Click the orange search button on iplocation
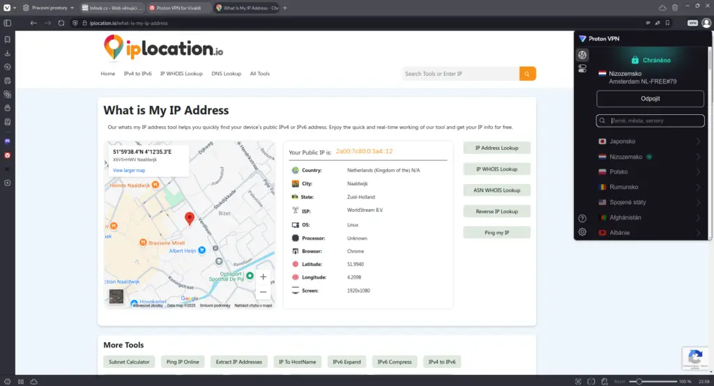 pyautogui.click(x=528, y=74)
